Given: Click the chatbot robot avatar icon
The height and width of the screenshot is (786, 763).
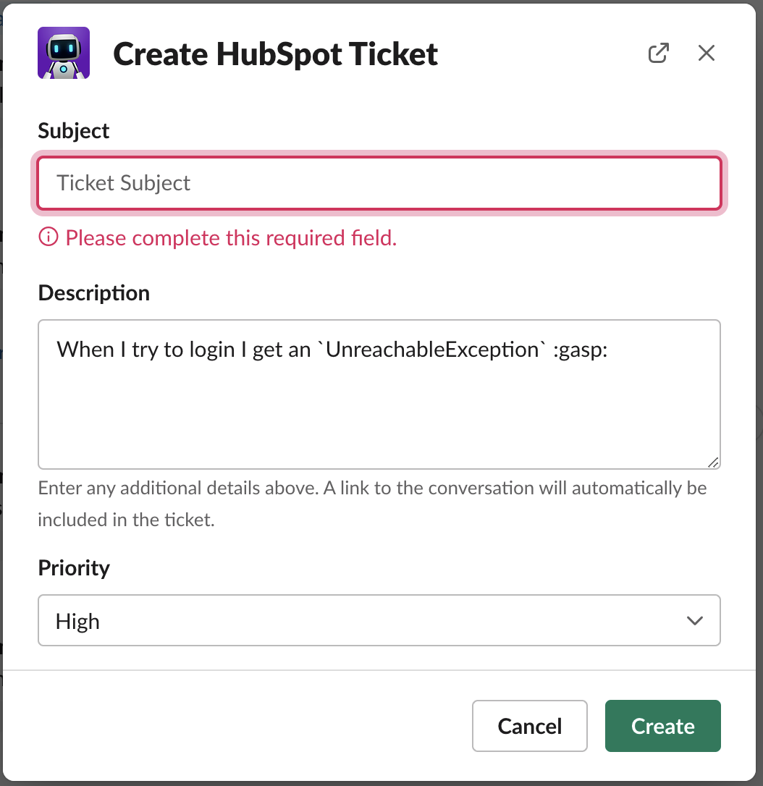Looking at the screenshot, I should 63,53.
